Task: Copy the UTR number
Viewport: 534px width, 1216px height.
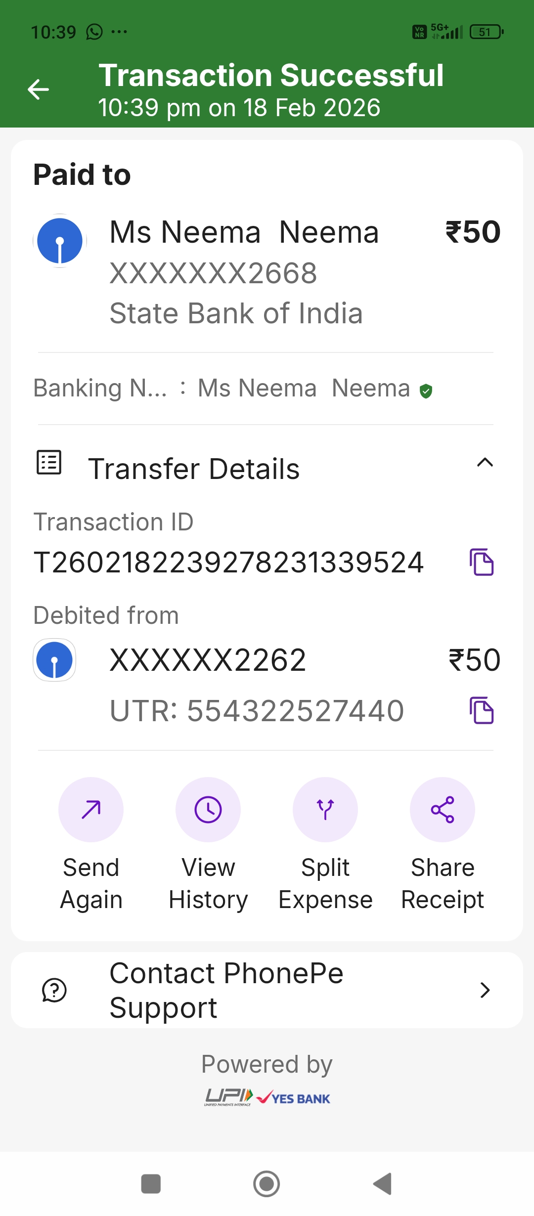Action: point(481,710)
